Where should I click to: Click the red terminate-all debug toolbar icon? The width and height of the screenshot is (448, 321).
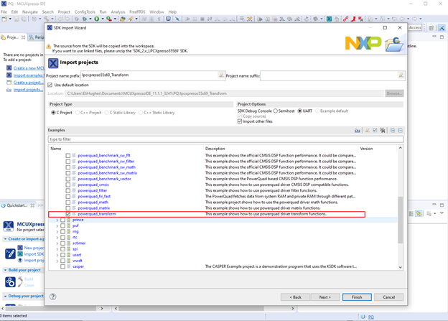[x=360, y=19]
